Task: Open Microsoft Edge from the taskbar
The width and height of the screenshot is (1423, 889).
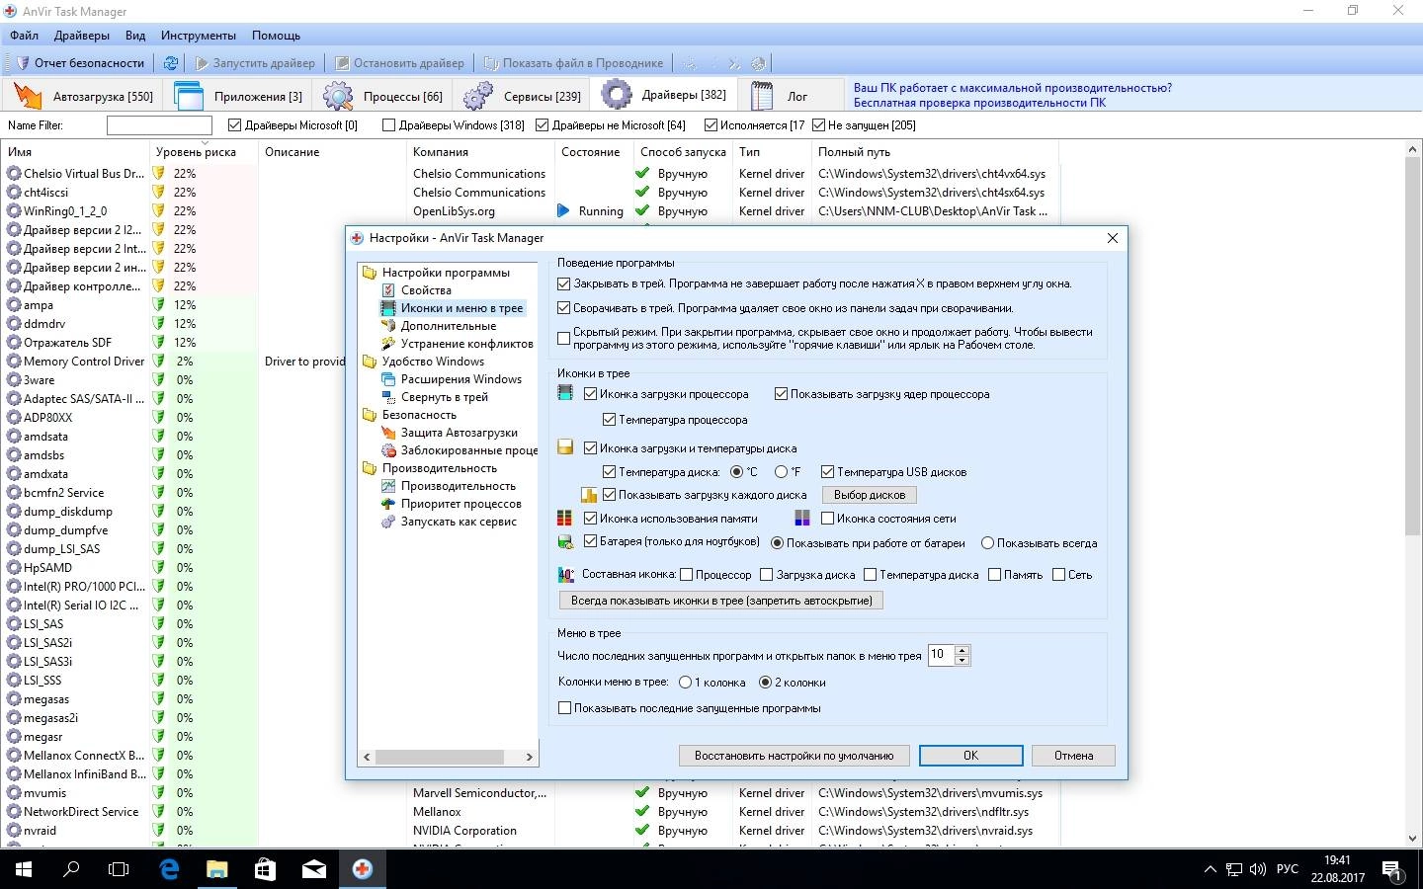Action: click(169, 869)
